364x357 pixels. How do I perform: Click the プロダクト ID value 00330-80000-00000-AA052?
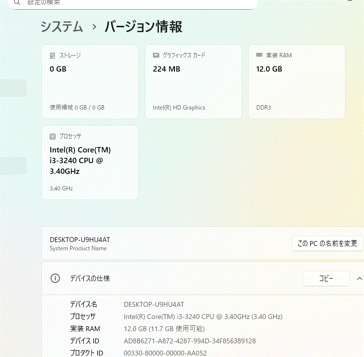(165, 353)
